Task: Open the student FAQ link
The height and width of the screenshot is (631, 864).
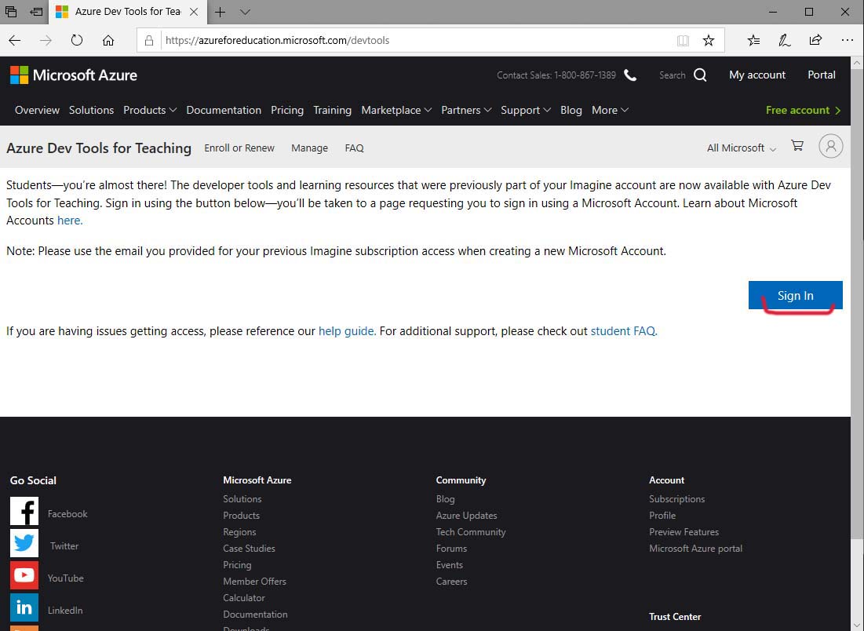Action: [x=624, y=331]
